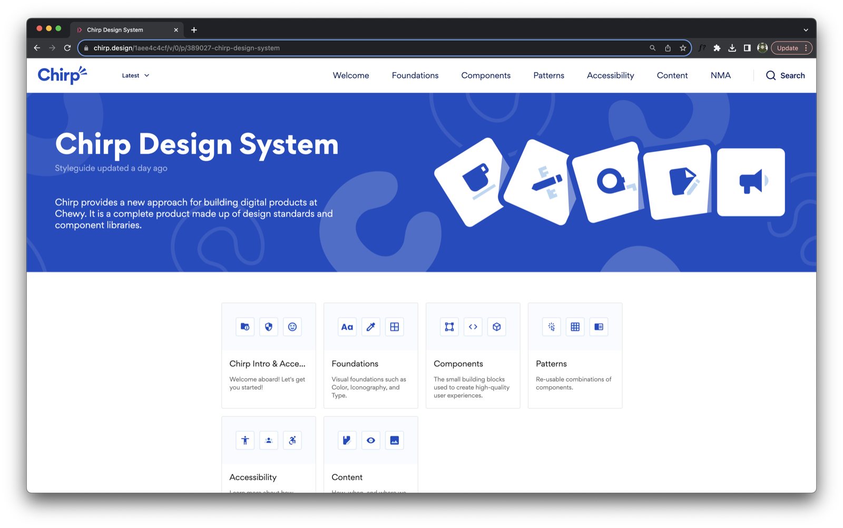Click the smiley face icon in Chirp Intro card
Viewport: 843px width, 528px height.
tap(292, 327)
